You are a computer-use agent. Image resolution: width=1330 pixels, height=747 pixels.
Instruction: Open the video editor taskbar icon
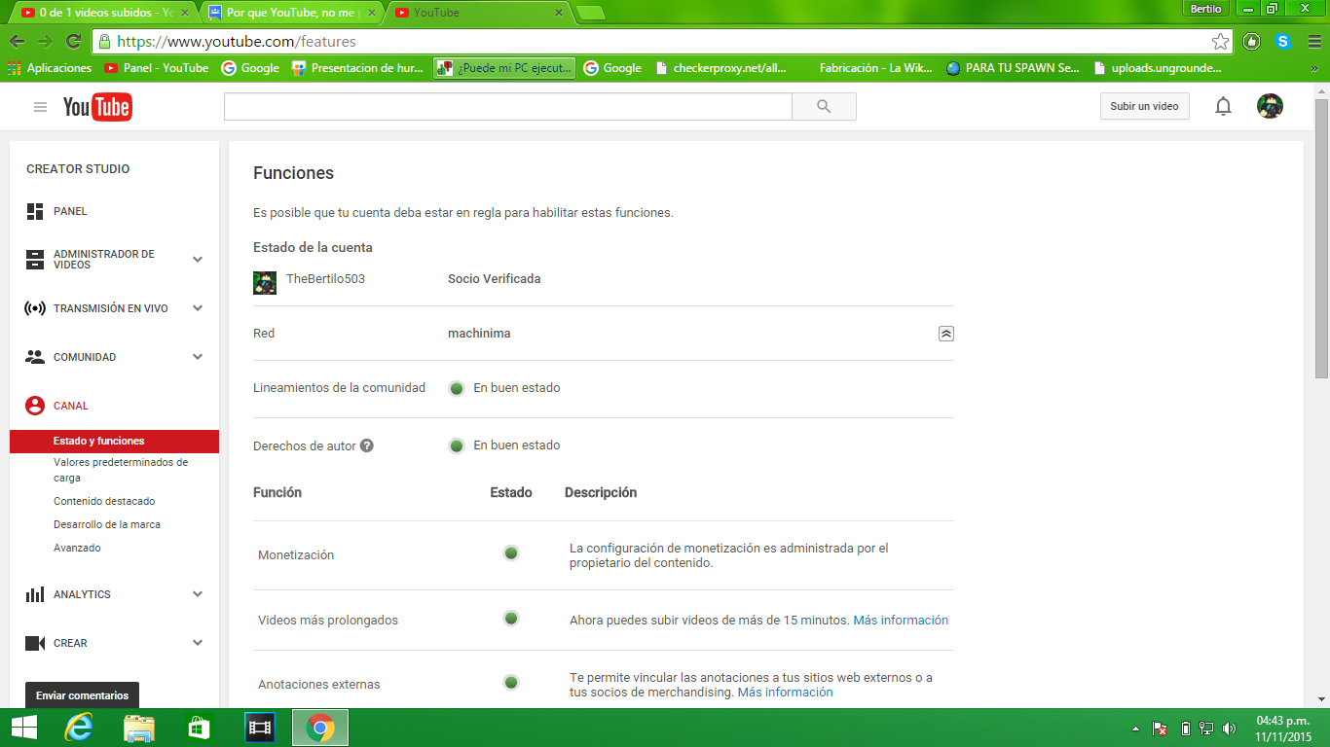click(x=259, y=728)
